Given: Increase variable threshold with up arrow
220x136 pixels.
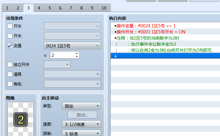Looking at the screenshot, I should (77, 54).
